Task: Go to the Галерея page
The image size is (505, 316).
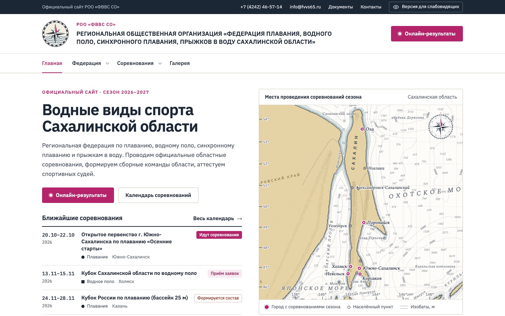Action: click(x=180, y=63)
